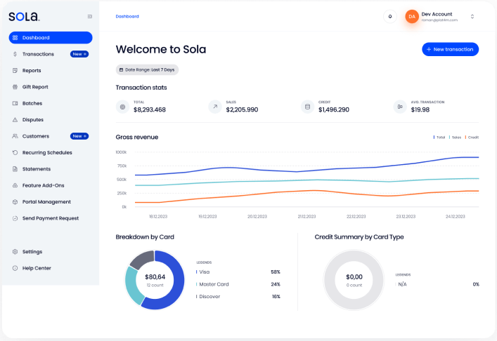
Task: Toggle the Sales series in chart legend
Action: pos(455,138)
